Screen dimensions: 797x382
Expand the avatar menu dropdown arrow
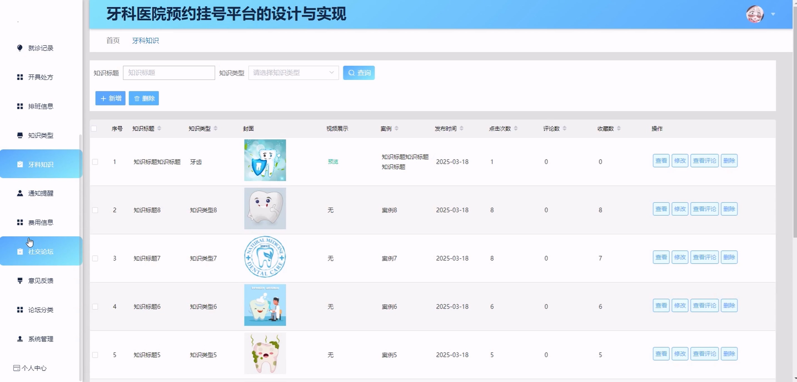coord(773,14)
